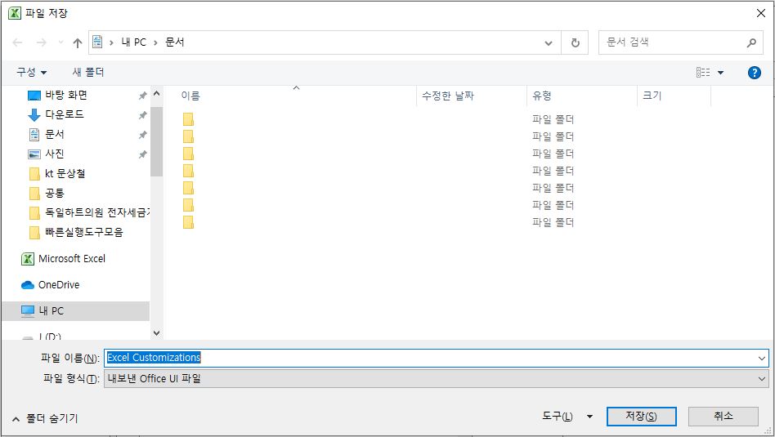Click the navigation pane scroll-up arrow
The image size is (775, 437).
[x=156, y=93]
